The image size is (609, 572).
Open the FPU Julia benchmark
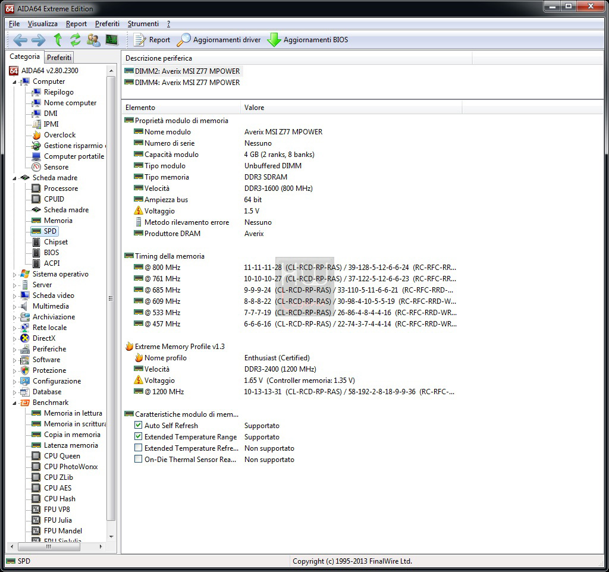pos(58,520)
